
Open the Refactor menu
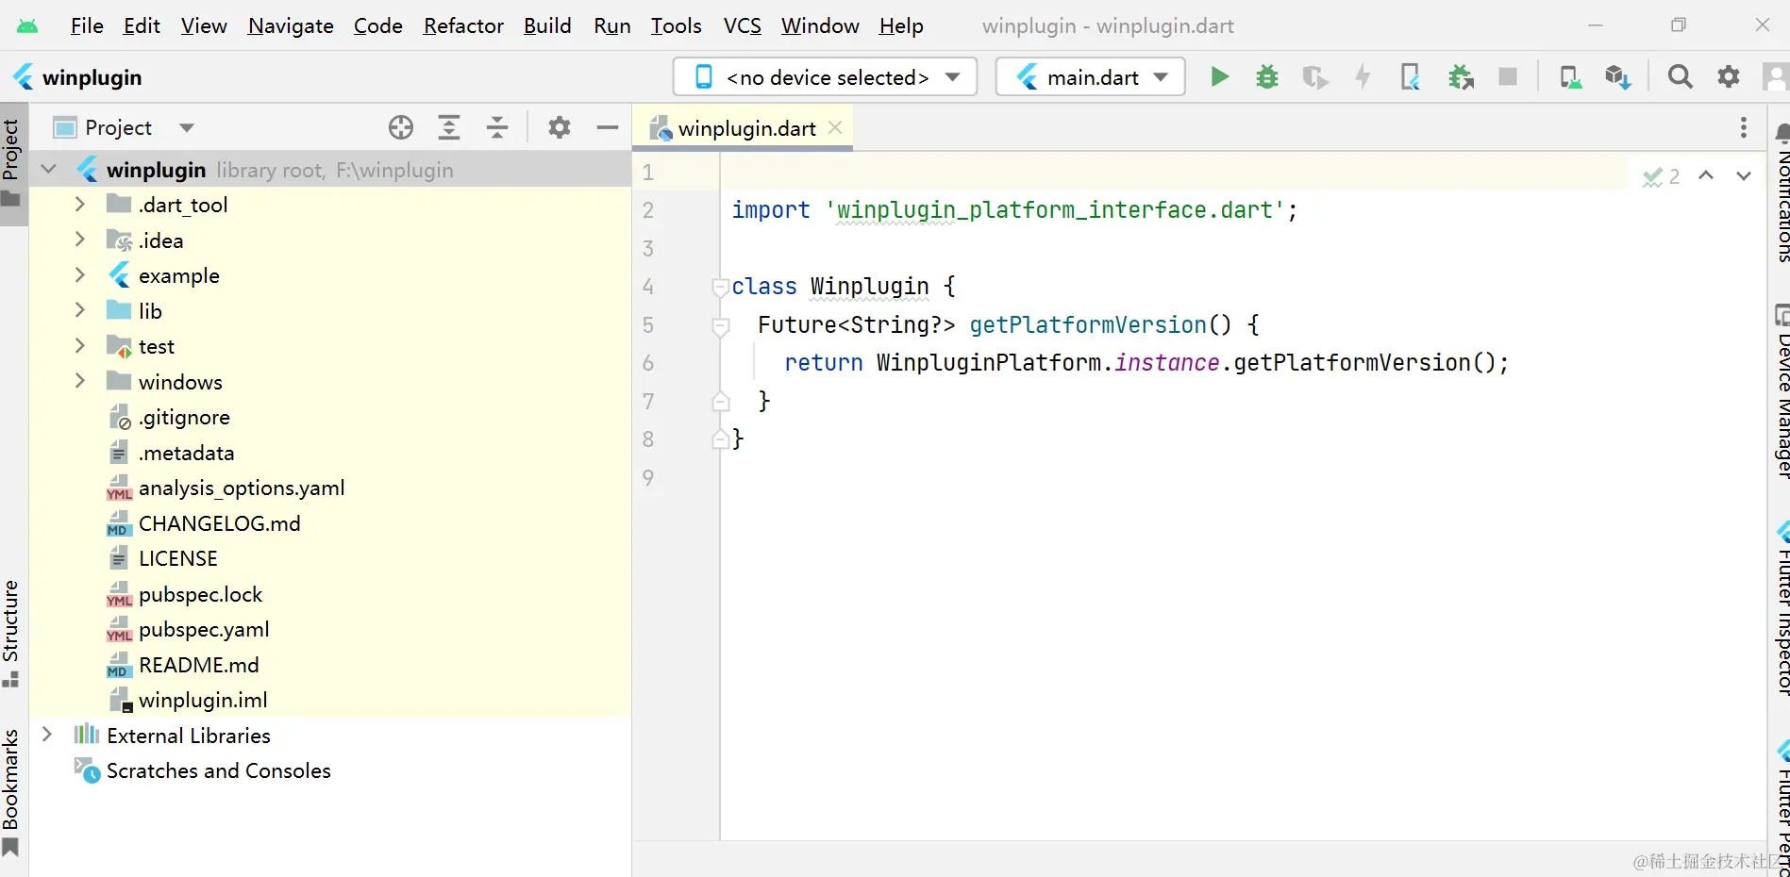coord(463,25)
